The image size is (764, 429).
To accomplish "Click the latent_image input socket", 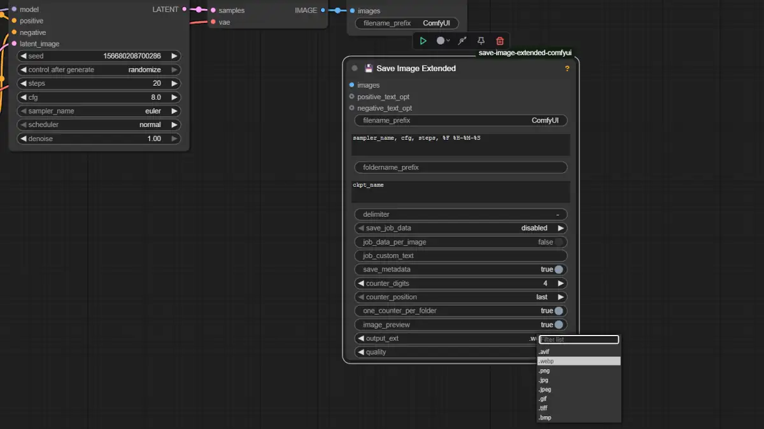I will coord(14,44).
